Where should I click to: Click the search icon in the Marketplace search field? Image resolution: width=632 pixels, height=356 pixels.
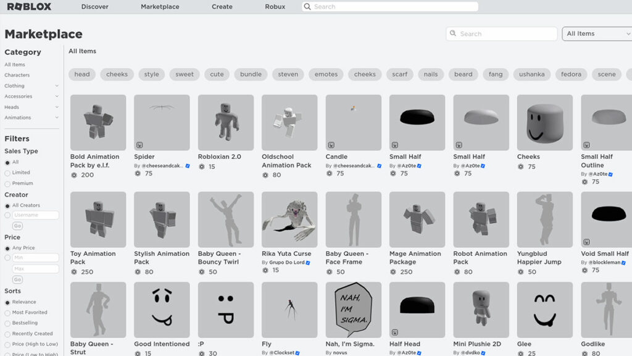click(x=453, y=33)
